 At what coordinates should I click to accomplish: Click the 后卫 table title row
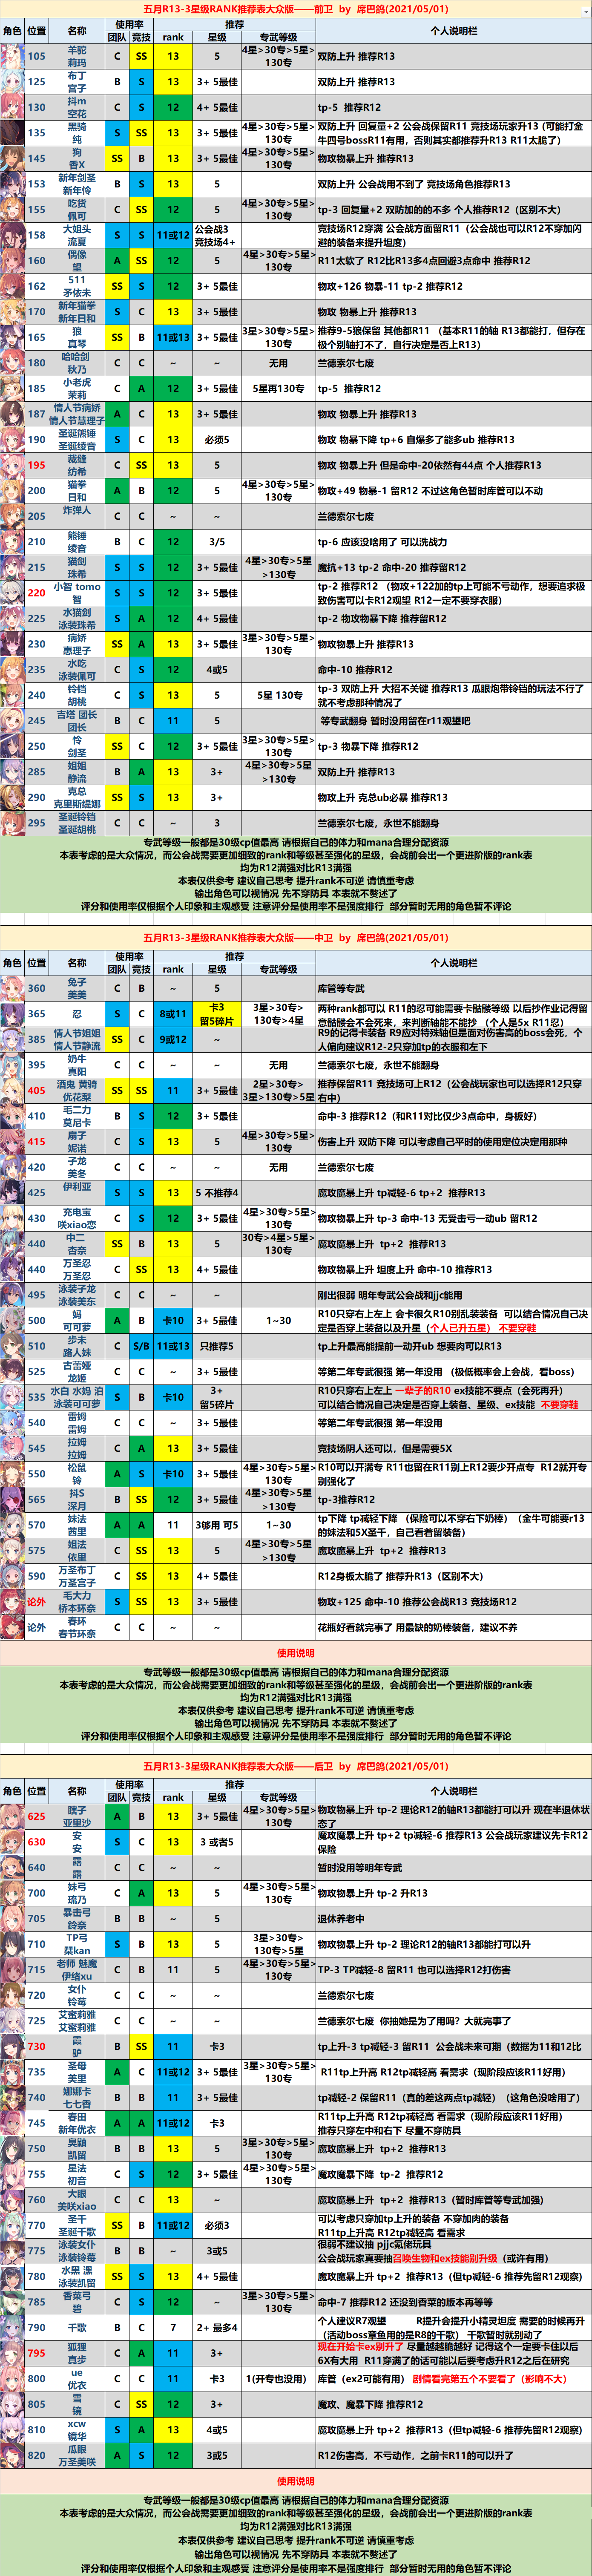(296, 1767)
